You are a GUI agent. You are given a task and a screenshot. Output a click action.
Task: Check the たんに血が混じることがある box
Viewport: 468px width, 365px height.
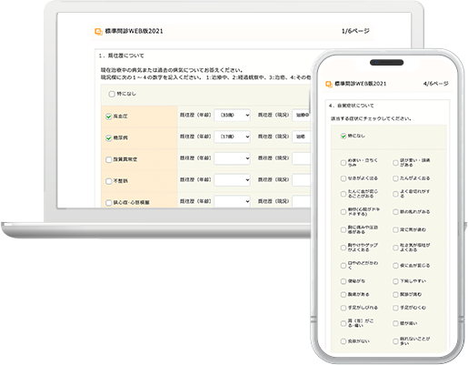click(x=344, y=194)
